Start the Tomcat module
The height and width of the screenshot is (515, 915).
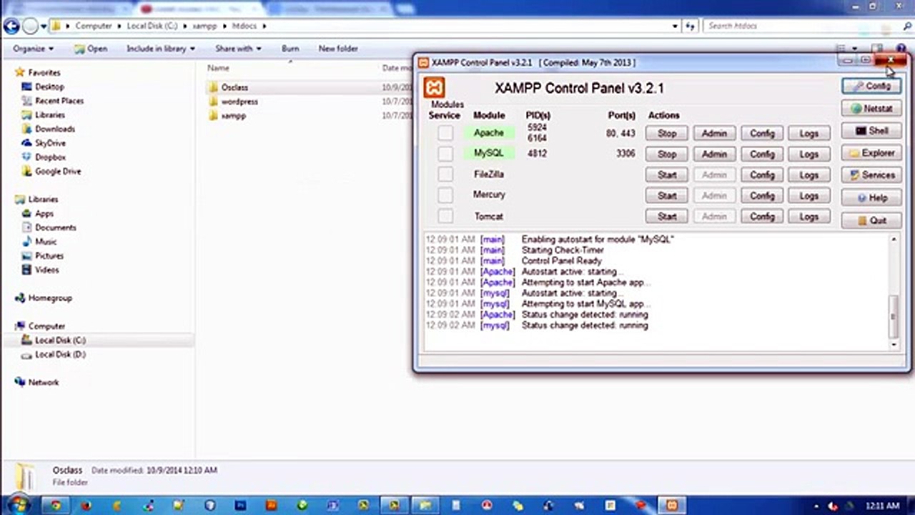(x=667, y=216)
